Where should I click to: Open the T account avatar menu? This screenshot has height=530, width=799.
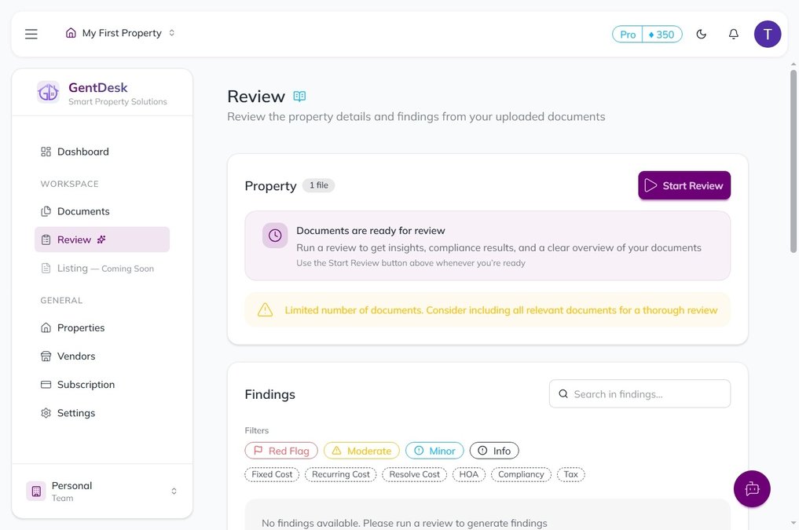coord(768,33)
